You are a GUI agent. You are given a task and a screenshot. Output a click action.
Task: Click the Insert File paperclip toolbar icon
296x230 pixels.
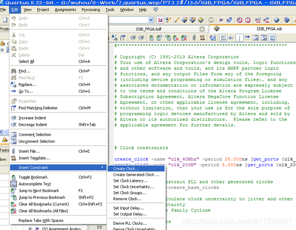[194, 38]
